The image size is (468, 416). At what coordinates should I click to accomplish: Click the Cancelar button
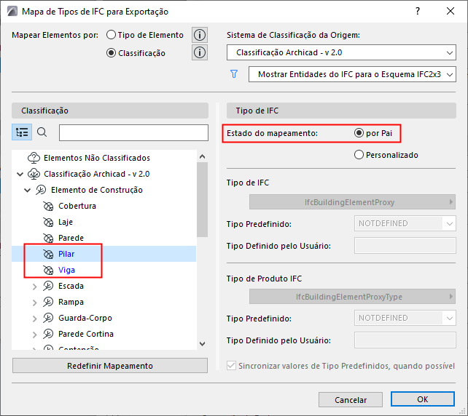[351, 399]
